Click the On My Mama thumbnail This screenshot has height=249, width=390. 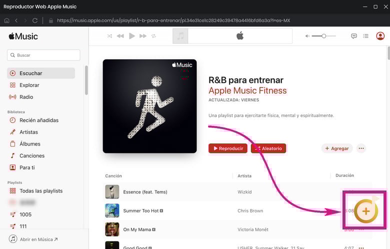[x=112, y=229]
